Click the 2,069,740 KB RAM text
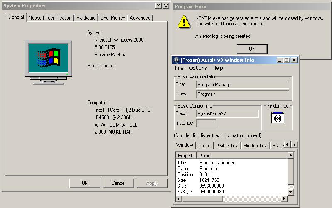This screenshot has height=208, width=332. 114,132
